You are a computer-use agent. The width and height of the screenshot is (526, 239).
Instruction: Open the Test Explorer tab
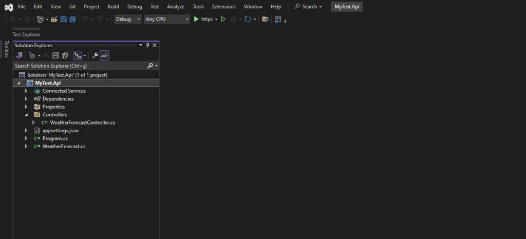26,34
